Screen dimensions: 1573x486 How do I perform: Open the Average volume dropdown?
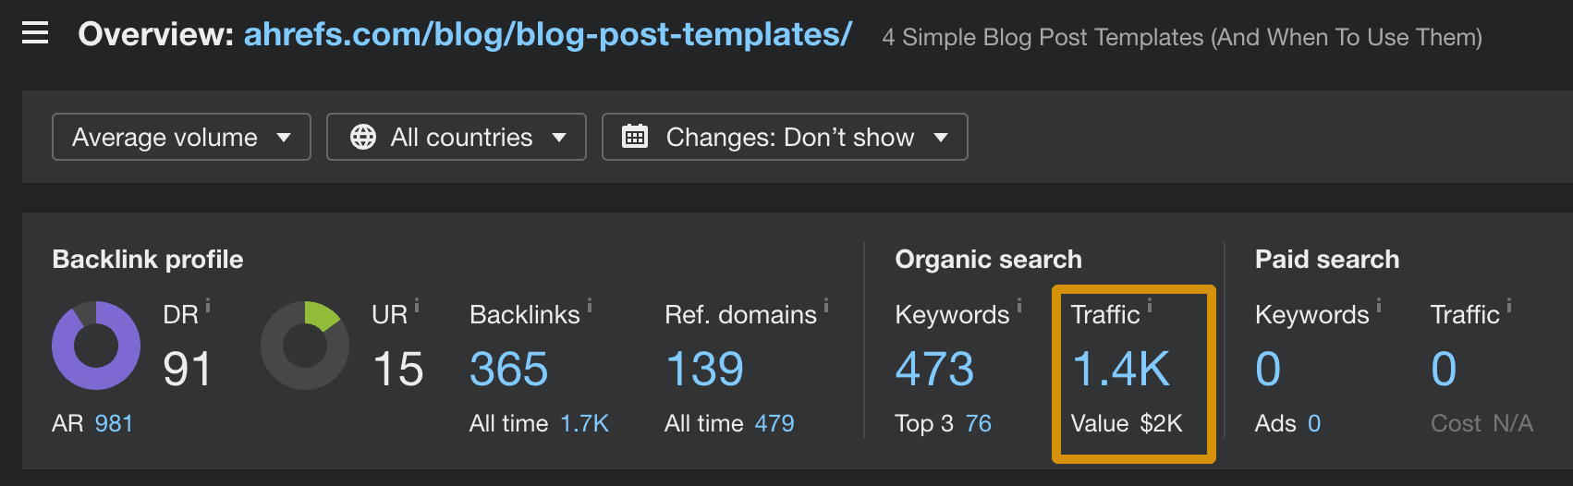pyautogui.click(x=181, y=137)
